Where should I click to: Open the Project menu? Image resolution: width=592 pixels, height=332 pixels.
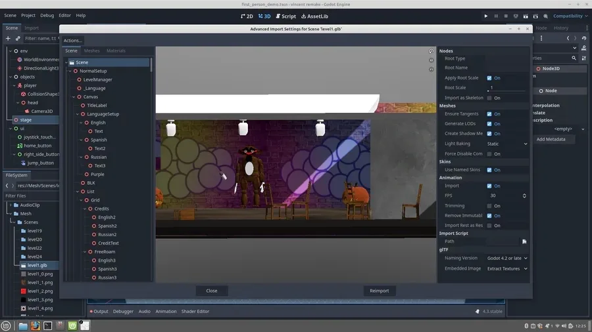click(28, 16)
